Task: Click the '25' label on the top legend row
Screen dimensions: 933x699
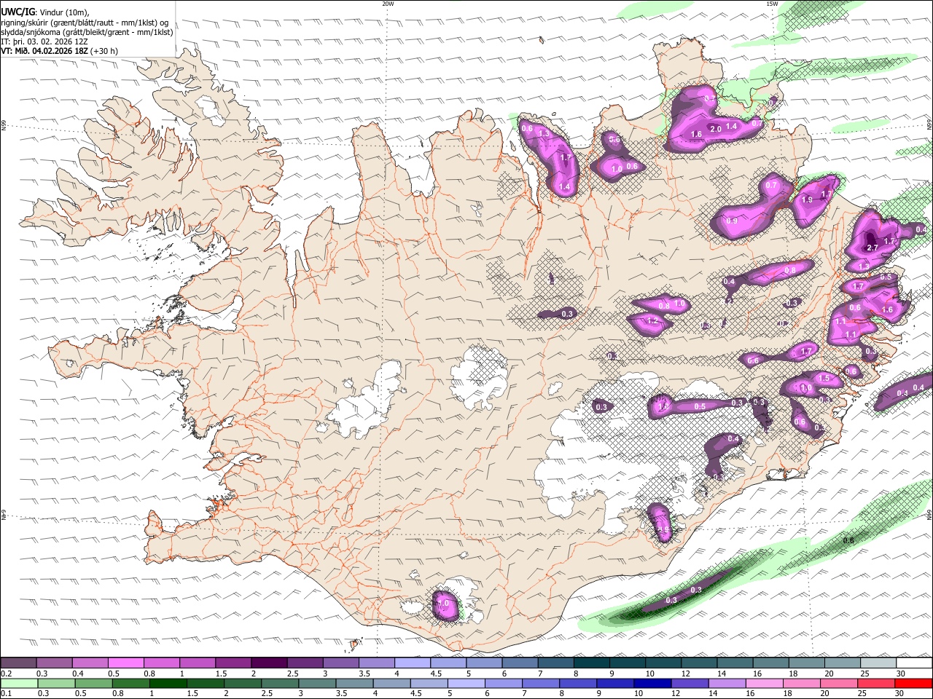Action: (865, 674)
